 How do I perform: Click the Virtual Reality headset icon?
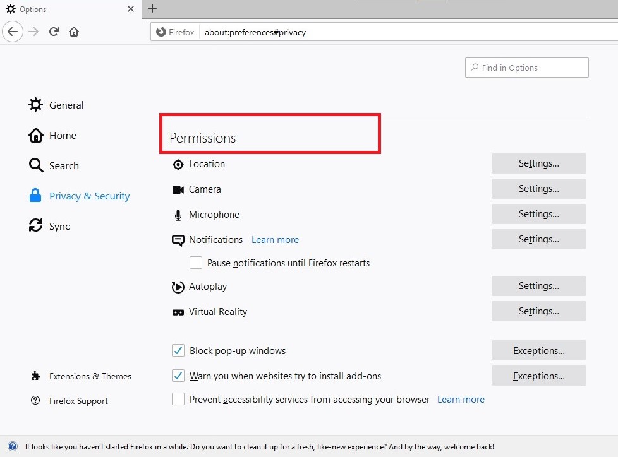pos(178,311)
